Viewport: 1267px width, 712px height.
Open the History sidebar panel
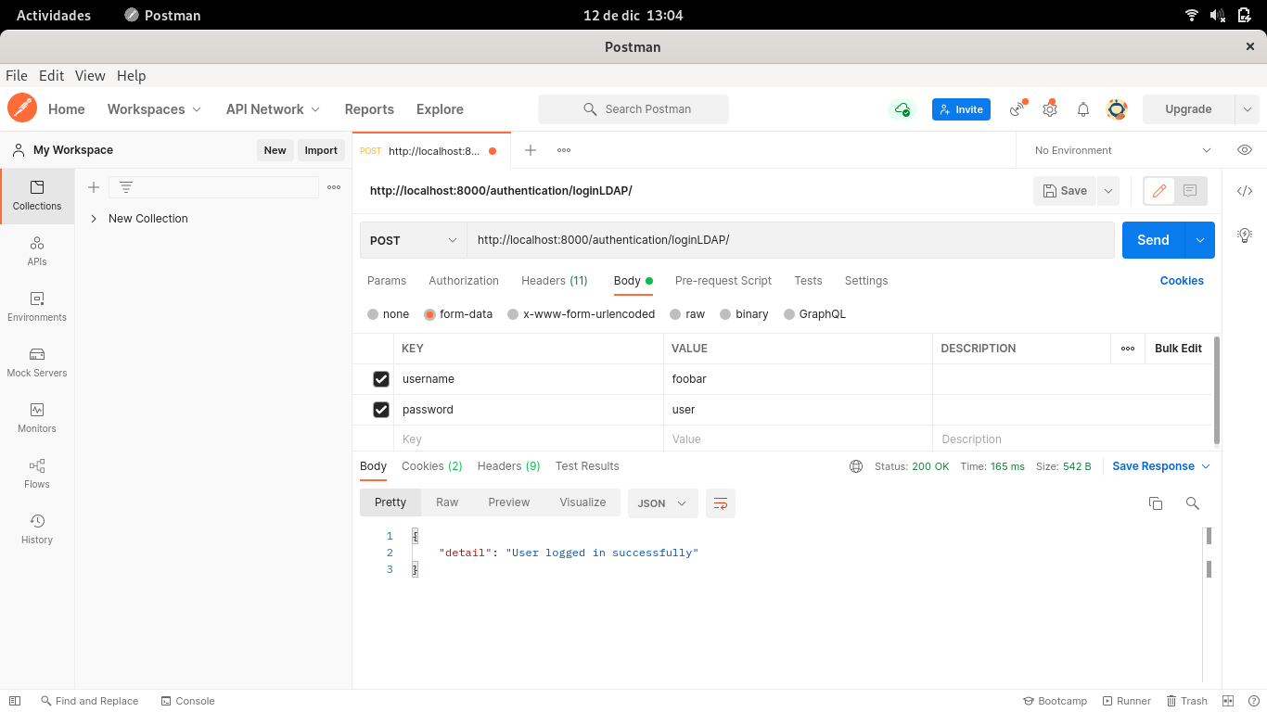[37, 529]
